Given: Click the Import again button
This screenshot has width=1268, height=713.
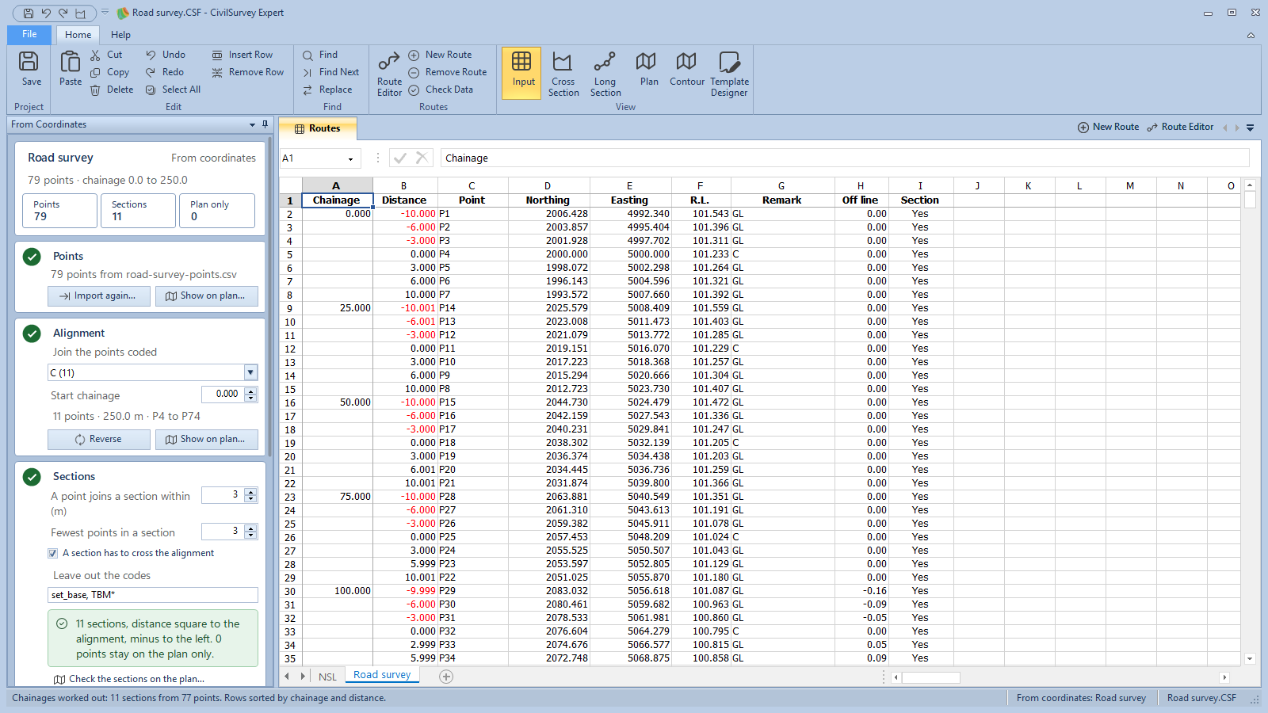Looking at the screenshot, I should pyautogui.click(x=99, y=296).
